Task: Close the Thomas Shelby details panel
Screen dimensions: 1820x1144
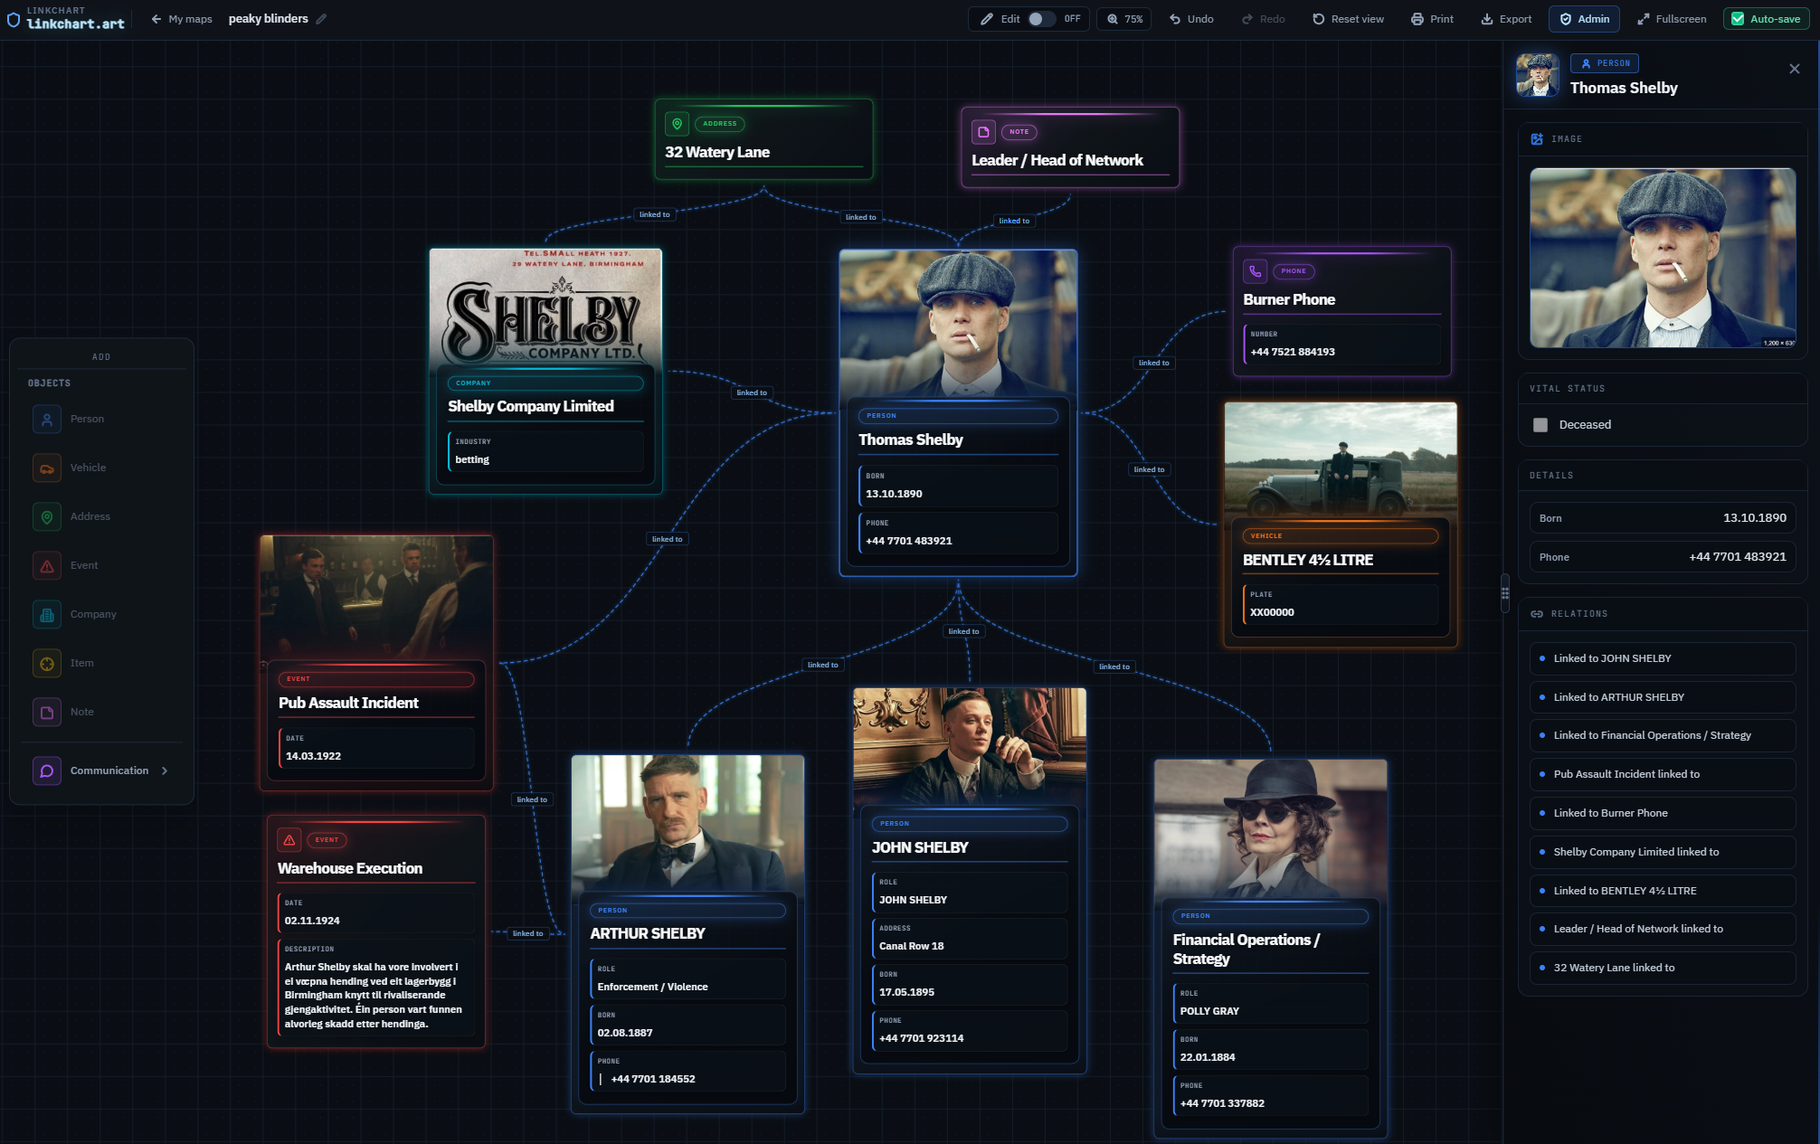Action: pyautogui.click(x=1795, y=69)
